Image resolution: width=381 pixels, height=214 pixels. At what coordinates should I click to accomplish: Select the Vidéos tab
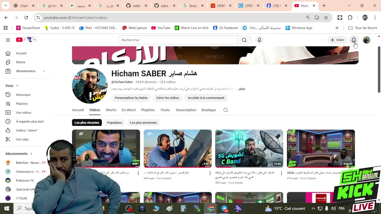point(95,110)
